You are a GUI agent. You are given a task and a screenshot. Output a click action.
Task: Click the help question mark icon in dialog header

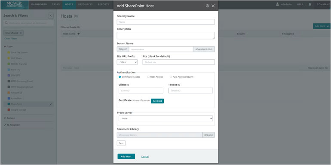207,6
